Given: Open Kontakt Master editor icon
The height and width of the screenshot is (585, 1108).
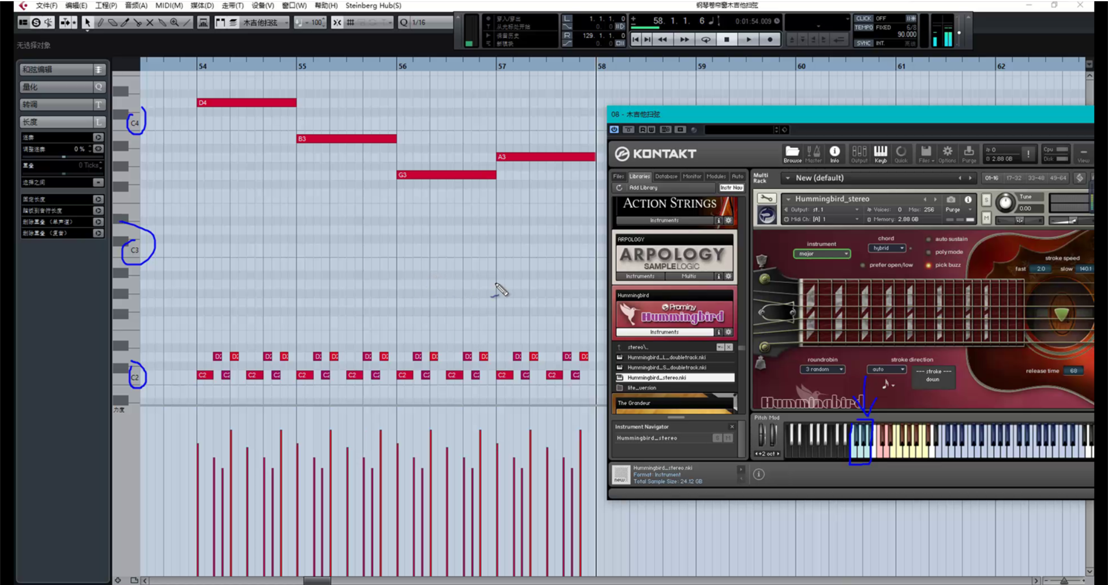Looking at the screenshot, I should coord(813,154).
